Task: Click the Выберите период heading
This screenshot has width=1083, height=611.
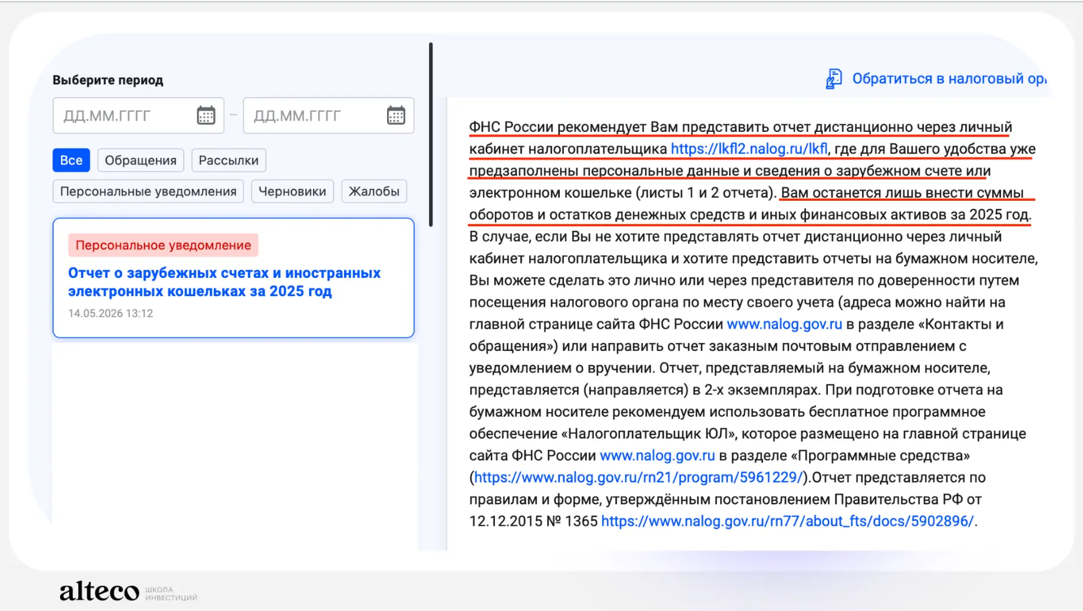Action: tap(108, 80)
